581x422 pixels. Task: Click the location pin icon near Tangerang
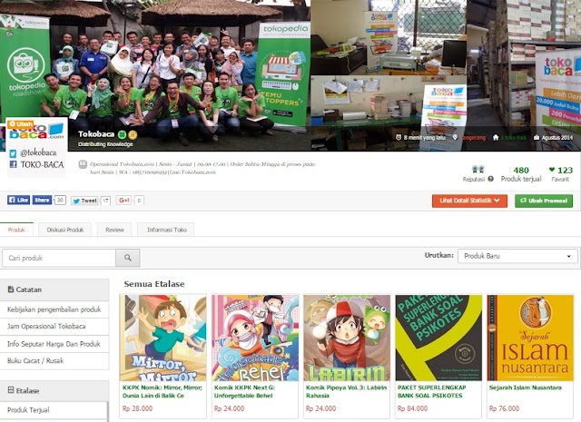[455, 137]
